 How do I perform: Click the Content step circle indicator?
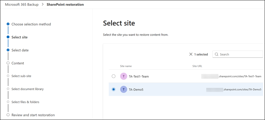pos(8,63)
